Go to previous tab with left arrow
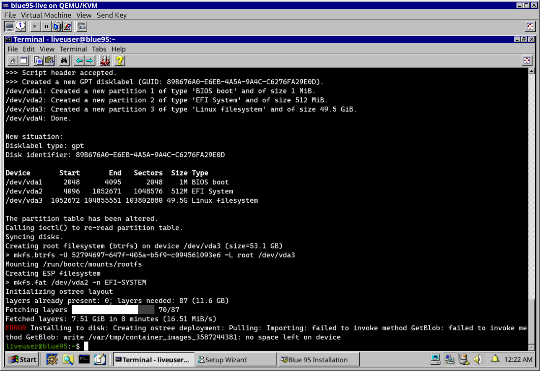This screenshot has width=540, height=371. pos(79,60)
